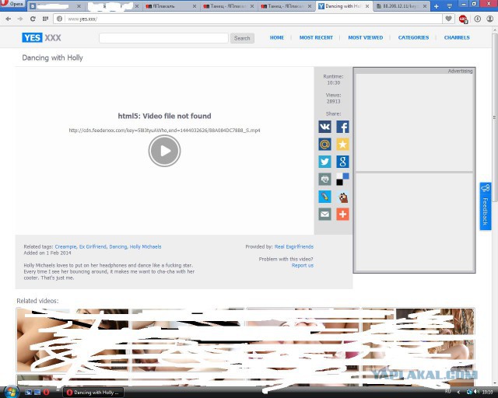
Task: Close the 81.208.12.11 tab
Action: 425,6
